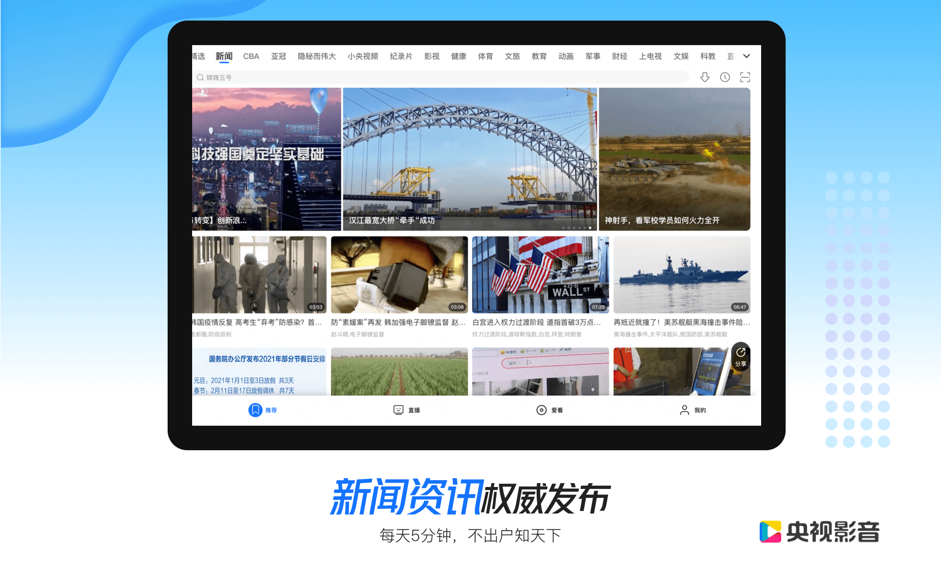Open the 再抵近就撞了 headline
Image resolution: width=941 pixels, height=565 pixels.
pos(682,322)
